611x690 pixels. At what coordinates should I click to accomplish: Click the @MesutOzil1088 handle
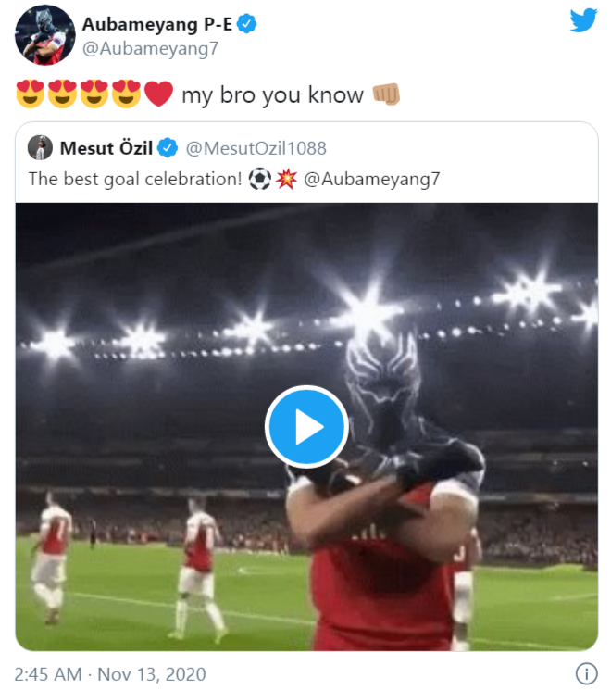pos(256,148)
